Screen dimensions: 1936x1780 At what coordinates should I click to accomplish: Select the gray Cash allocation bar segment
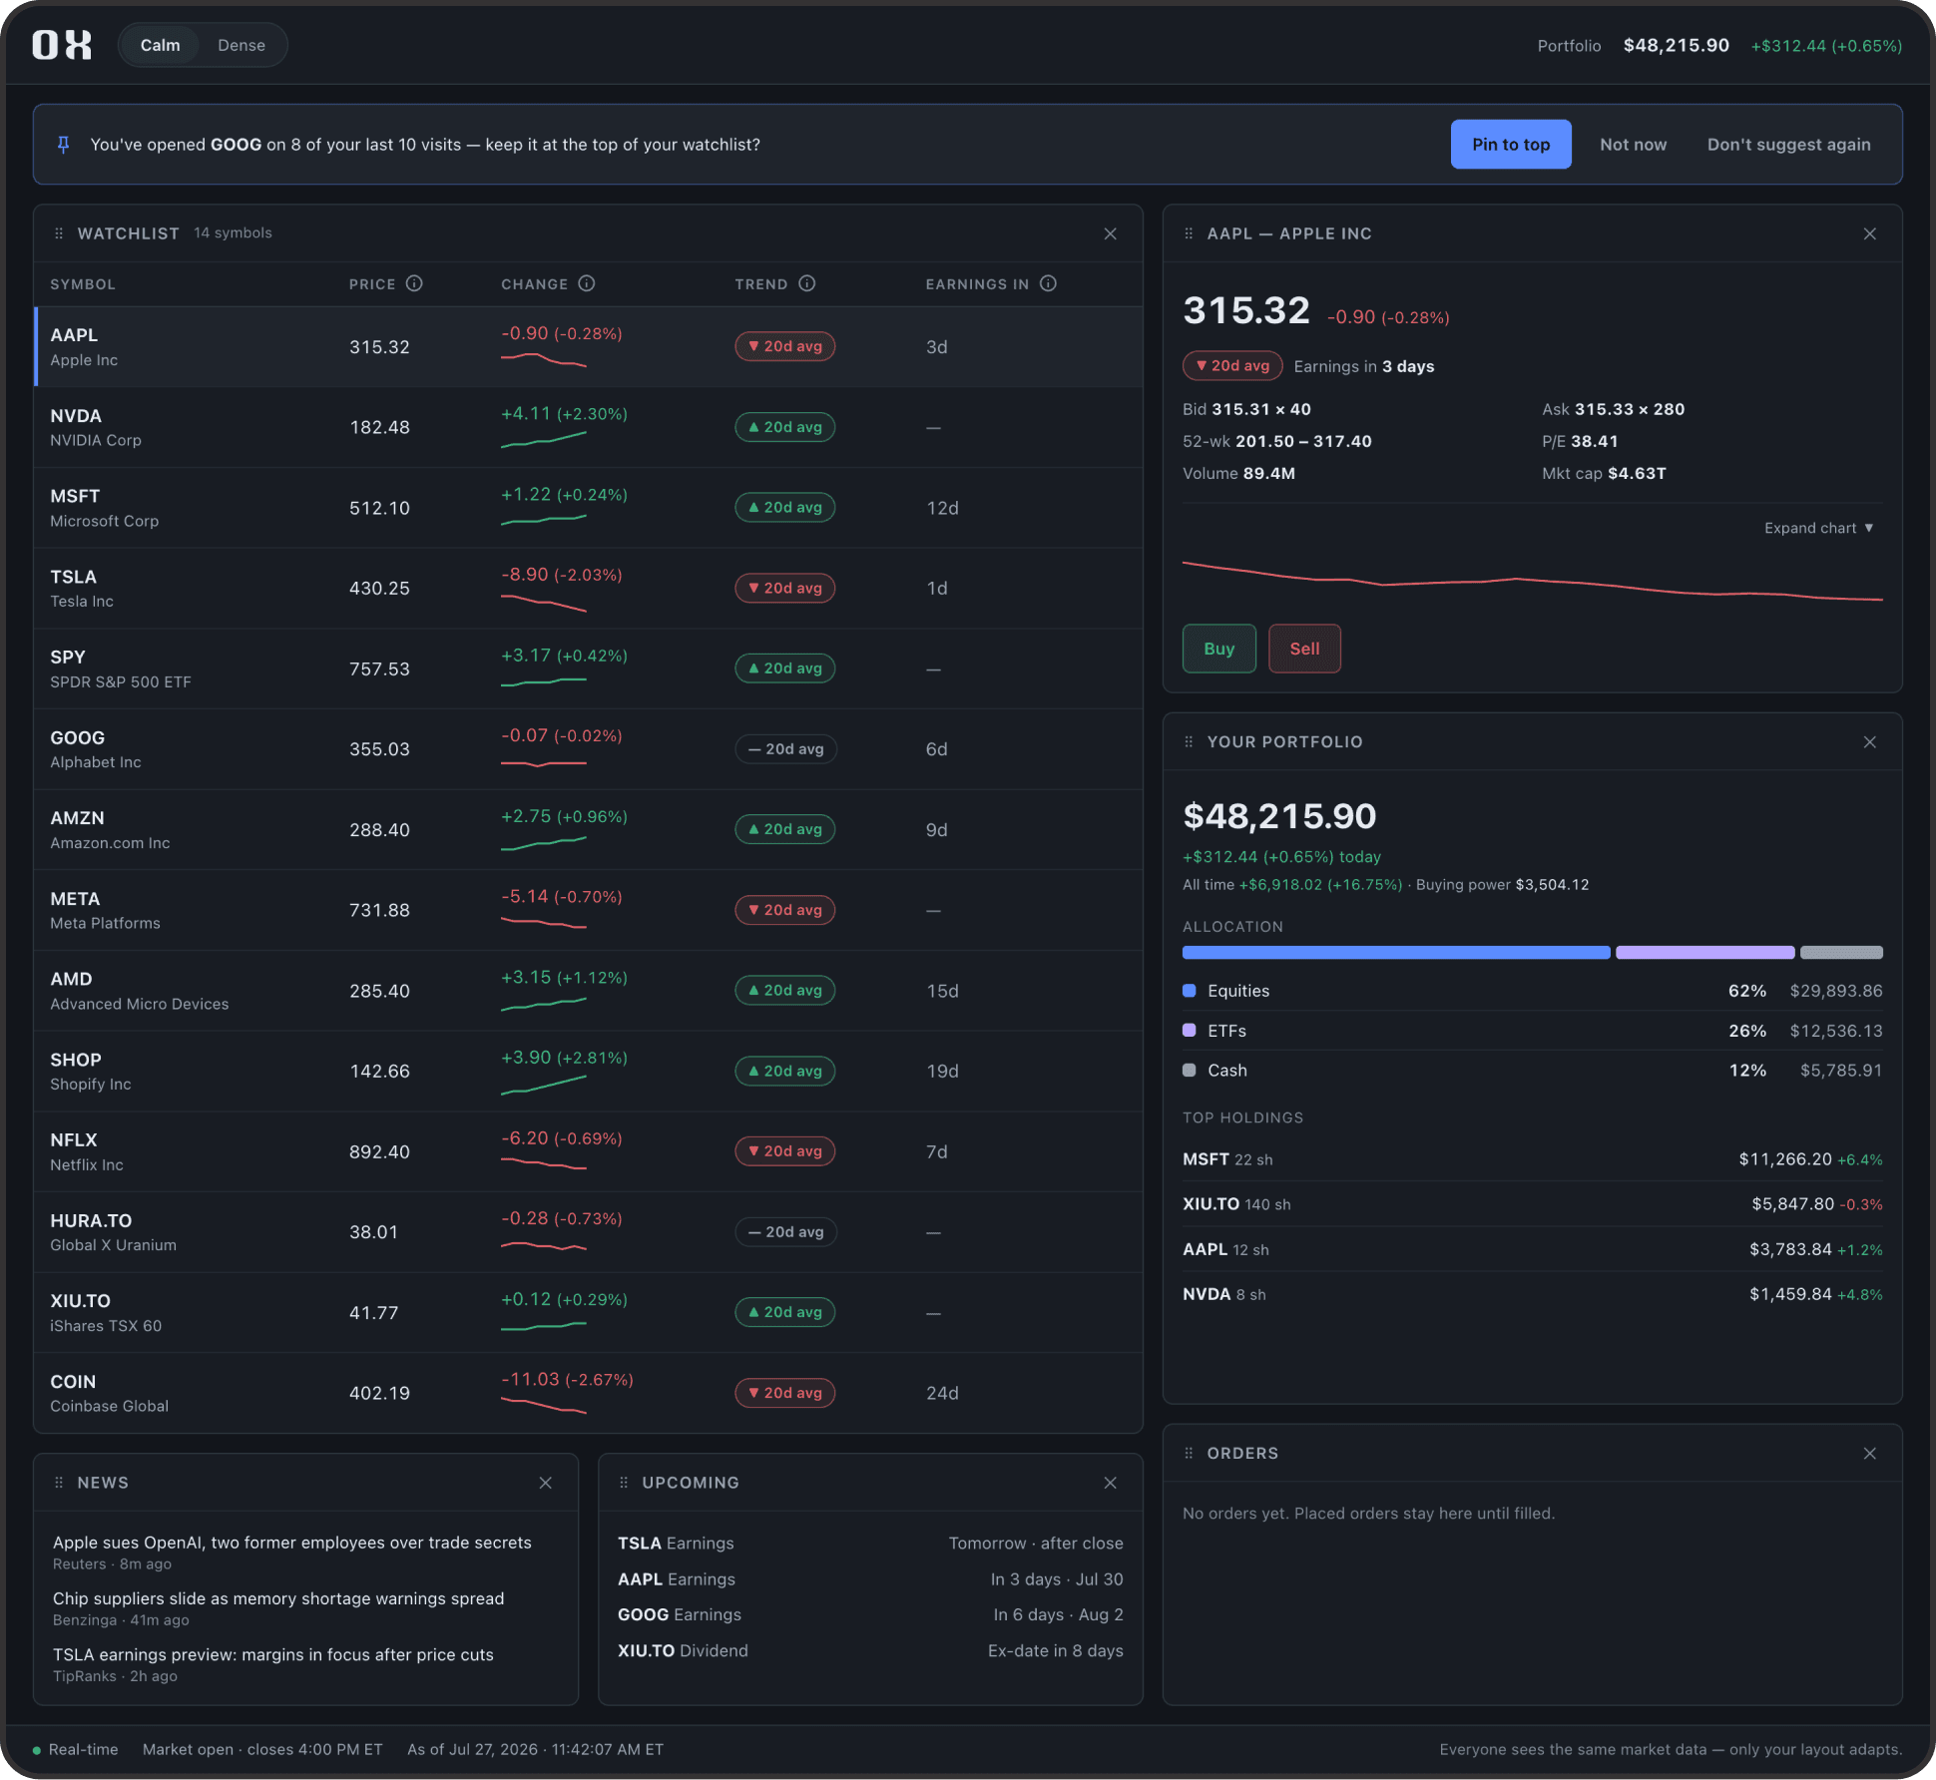click(1841, 953)
